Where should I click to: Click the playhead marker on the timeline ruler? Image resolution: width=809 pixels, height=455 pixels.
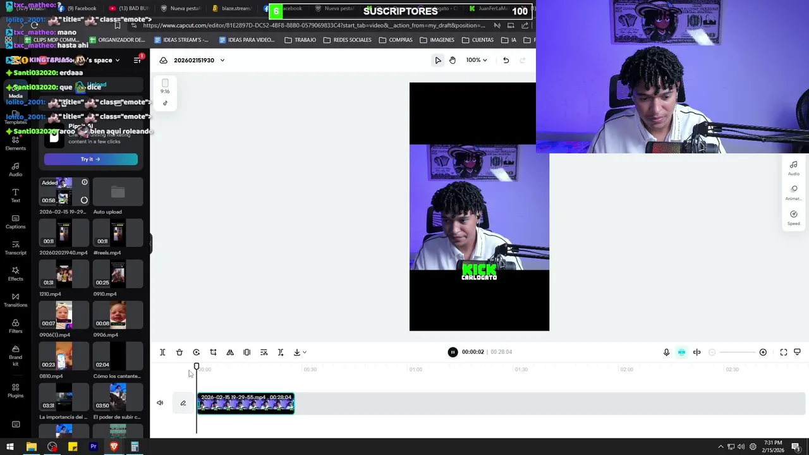click(x=197, y=367)
